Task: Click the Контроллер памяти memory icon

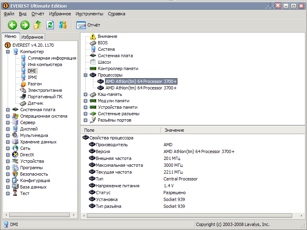Action: coord(93,68)
